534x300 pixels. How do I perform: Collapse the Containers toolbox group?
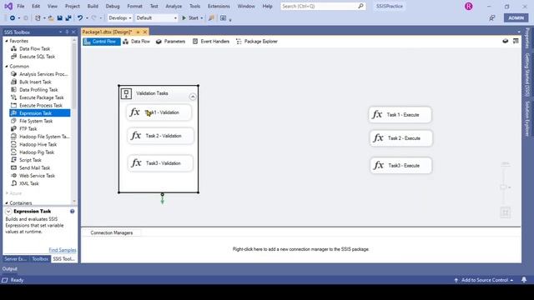pyautogui.click(x=7, y=203)
